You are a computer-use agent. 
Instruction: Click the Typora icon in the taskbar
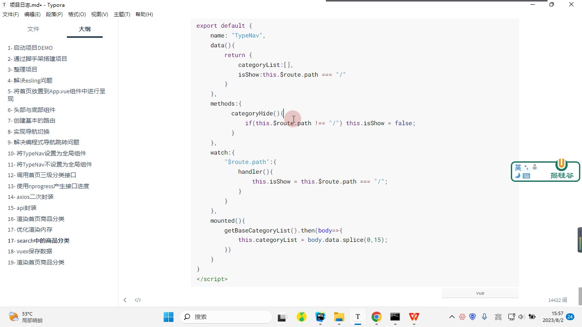click(x=358, y=317)
